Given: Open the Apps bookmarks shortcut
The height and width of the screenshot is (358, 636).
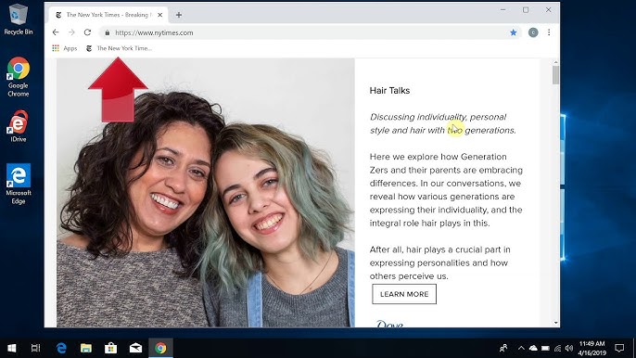Looking at the screenshot, I should click(x=65, y=48).
